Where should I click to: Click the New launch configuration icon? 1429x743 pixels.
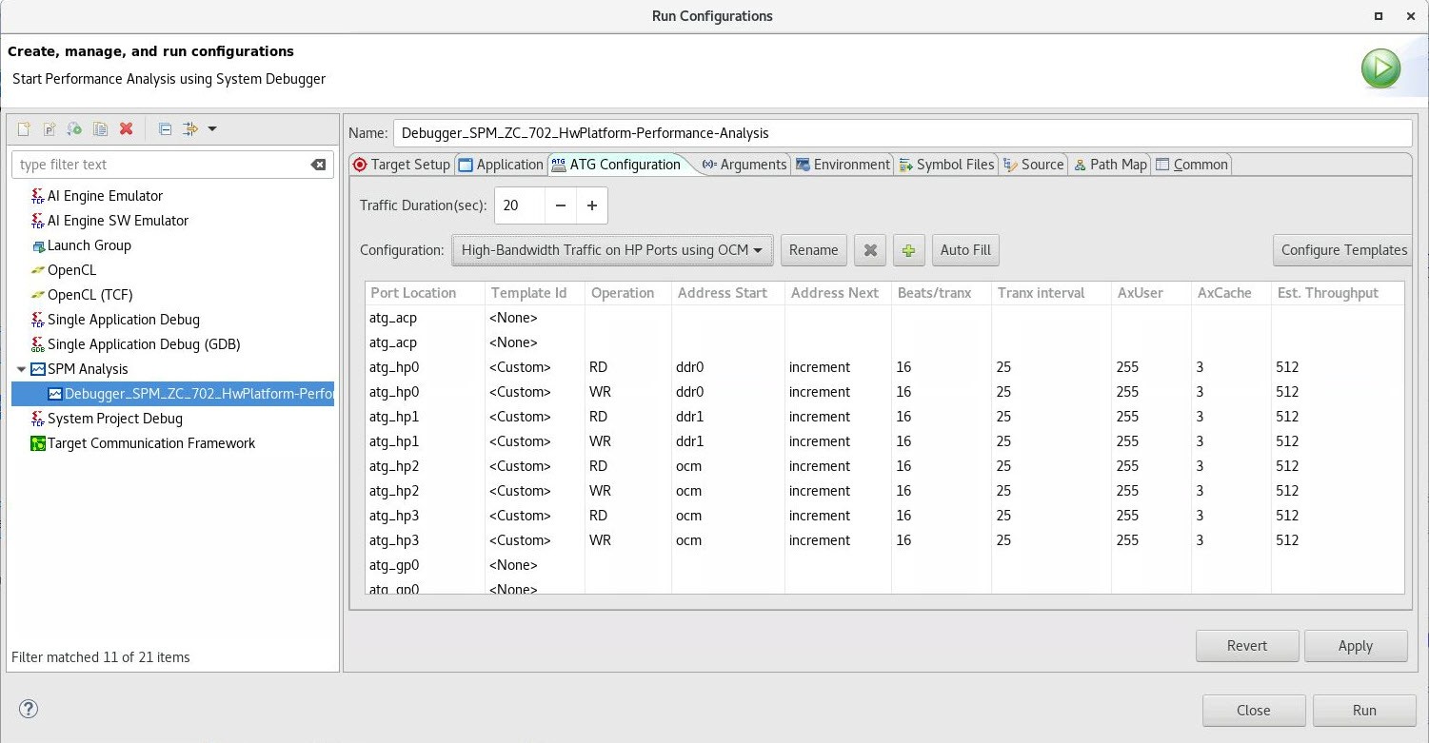coord(24,129)
